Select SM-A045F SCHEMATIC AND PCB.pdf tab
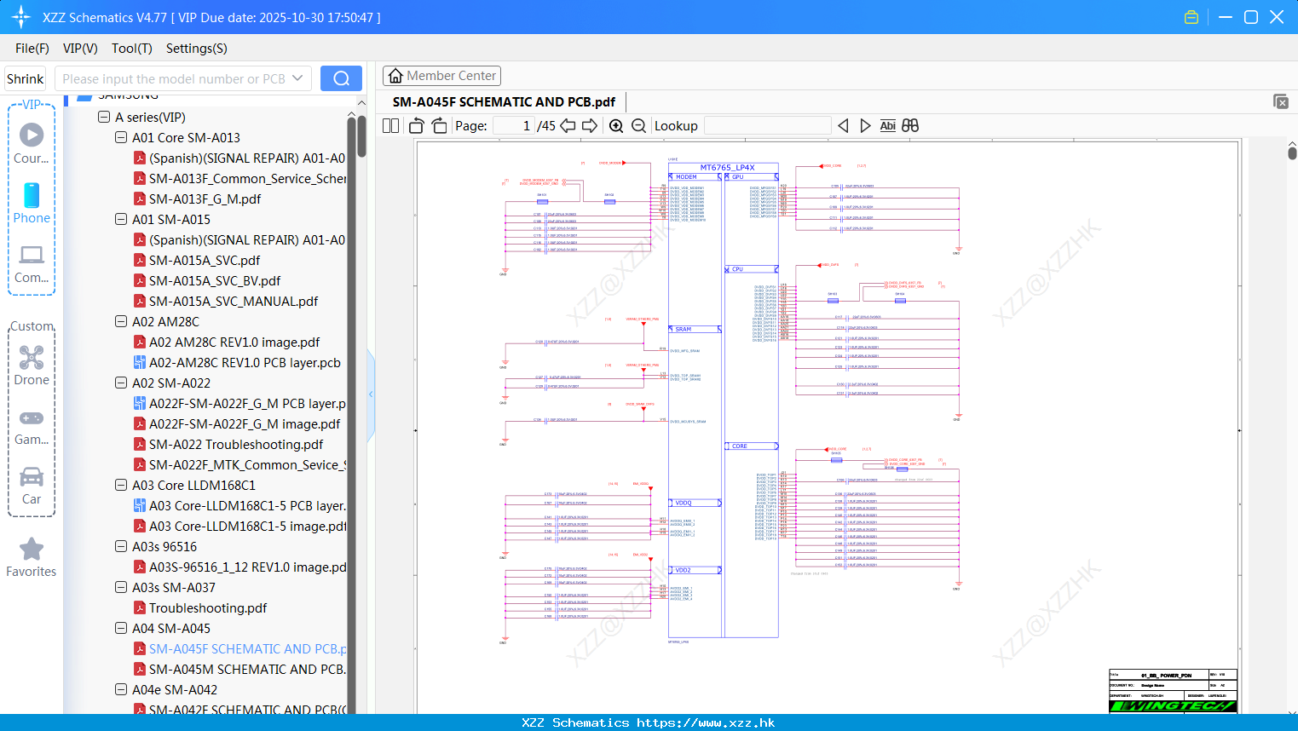 point(504,101)
